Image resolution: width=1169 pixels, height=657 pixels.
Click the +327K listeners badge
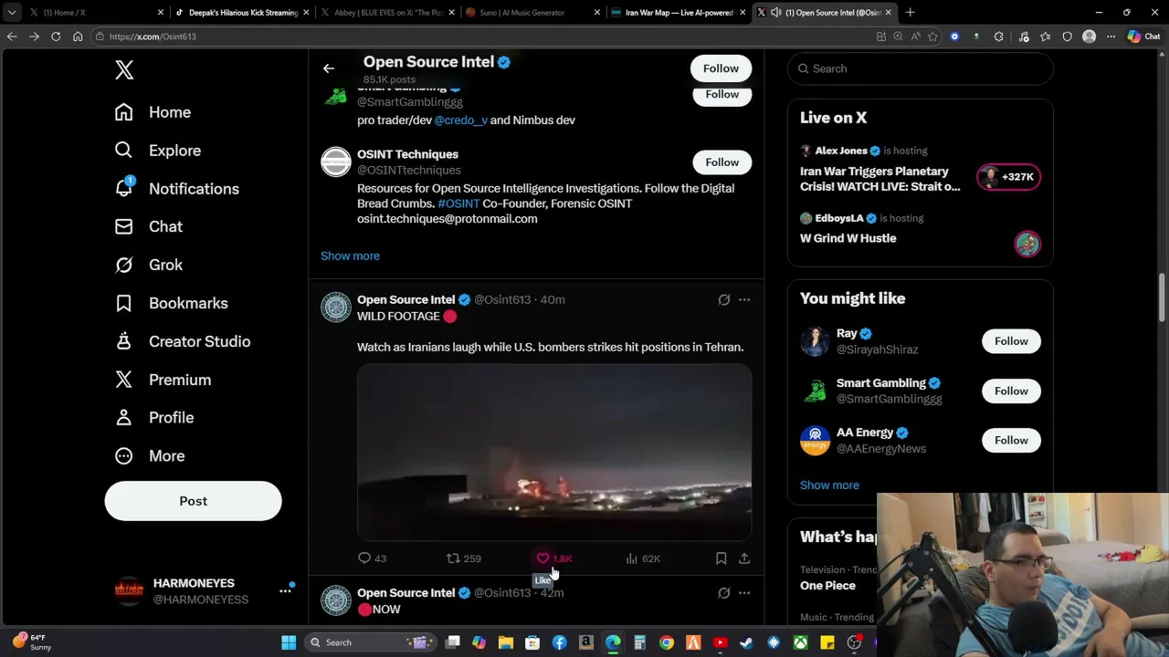pyautogui.click(x=1008, y=177)
